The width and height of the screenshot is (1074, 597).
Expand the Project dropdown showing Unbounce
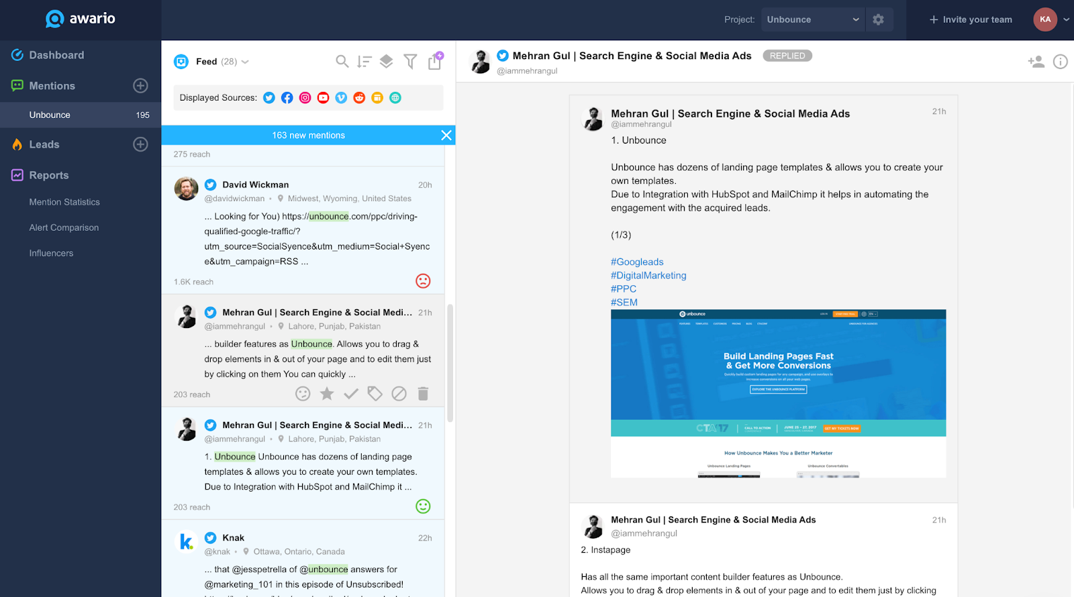pos(814,19)
